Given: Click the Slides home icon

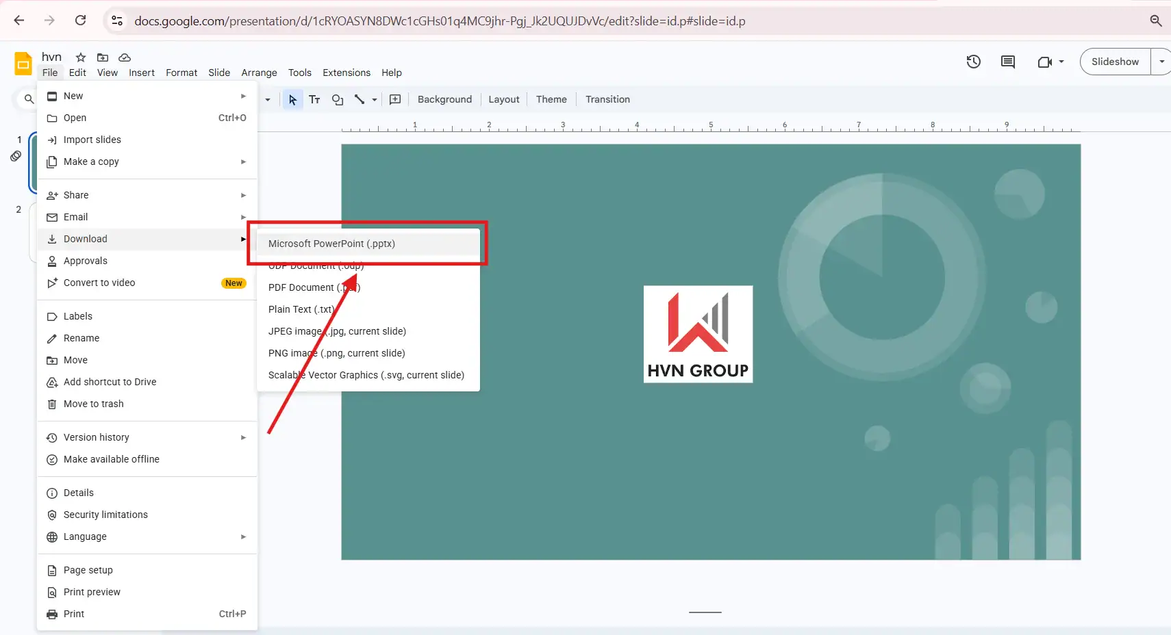Looking at the screenshot, I should point(22,63).
